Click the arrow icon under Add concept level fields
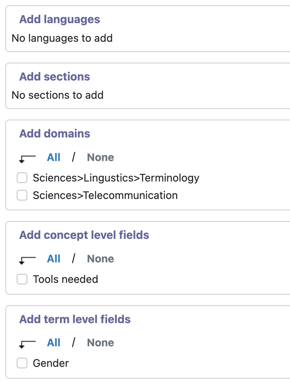Viewport: 290px width, 382px height. point(27,260)
